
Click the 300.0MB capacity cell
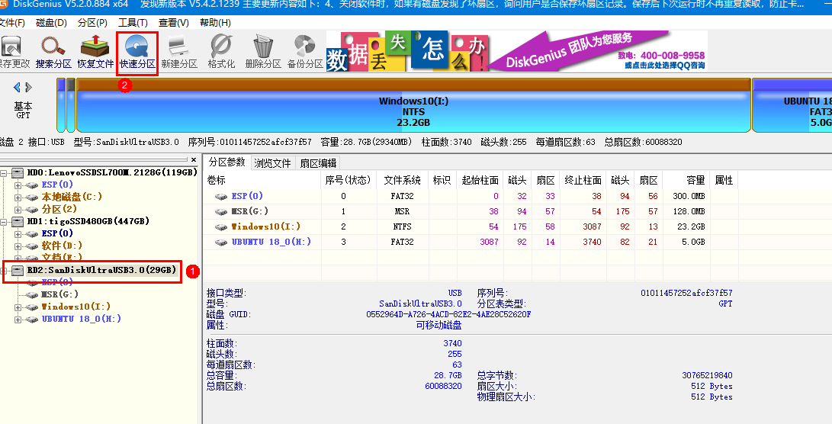tap(689, 196)
